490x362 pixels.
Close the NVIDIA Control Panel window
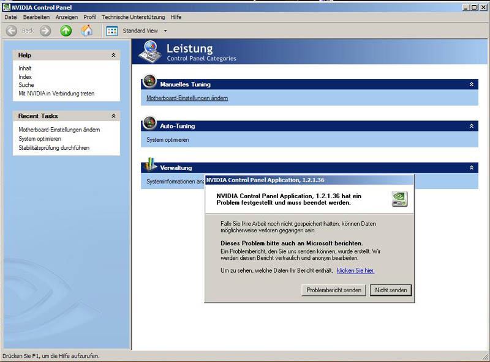[483, 7]
